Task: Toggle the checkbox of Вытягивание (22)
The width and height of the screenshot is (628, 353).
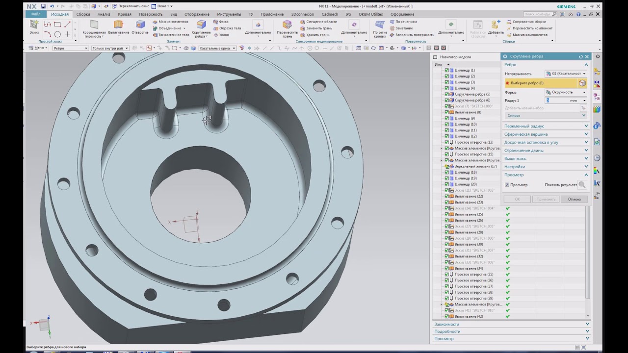Action: [446, 196]
